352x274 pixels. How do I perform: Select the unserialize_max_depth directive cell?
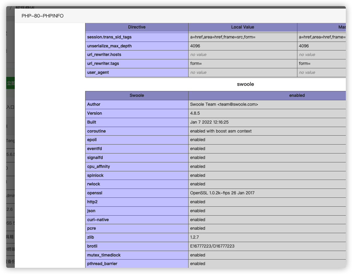137,46
